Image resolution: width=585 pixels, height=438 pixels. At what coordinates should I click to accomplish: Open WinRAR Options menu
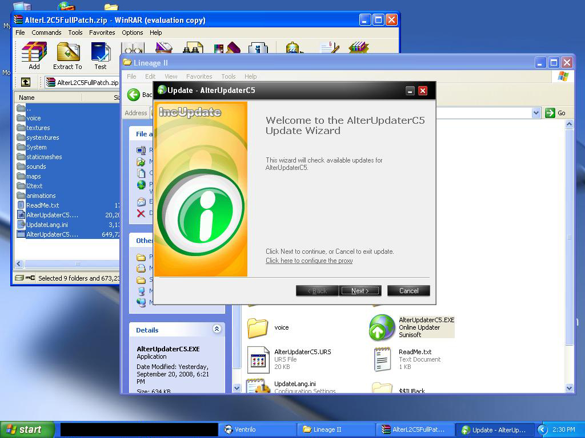point(133,33)
